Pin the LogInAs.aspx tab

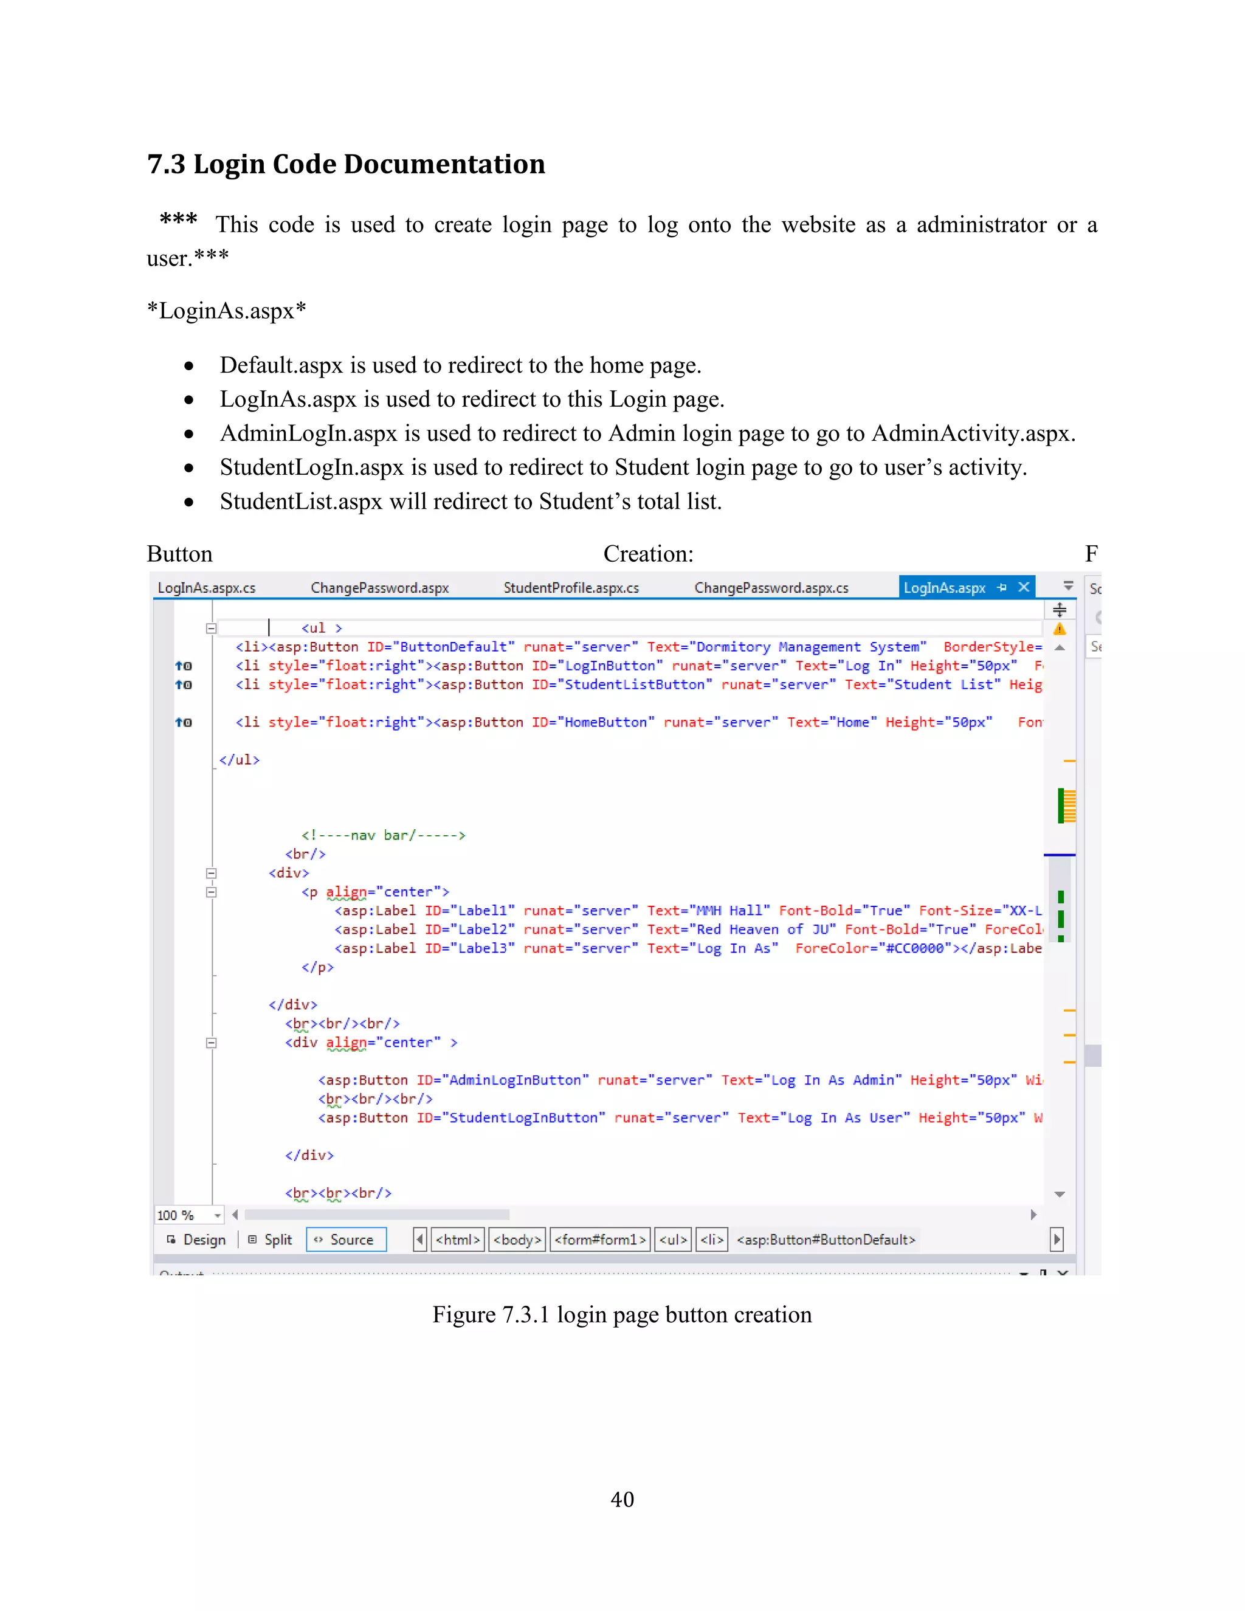tap(1002, 588)
